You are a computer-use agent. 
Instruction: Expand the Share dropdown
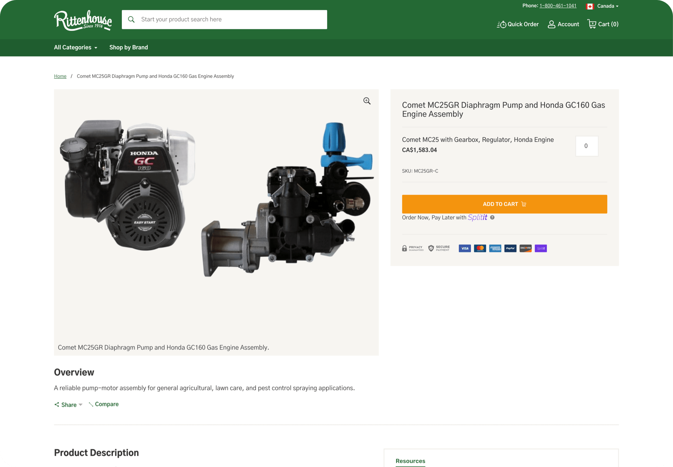(x=69, y=405)
